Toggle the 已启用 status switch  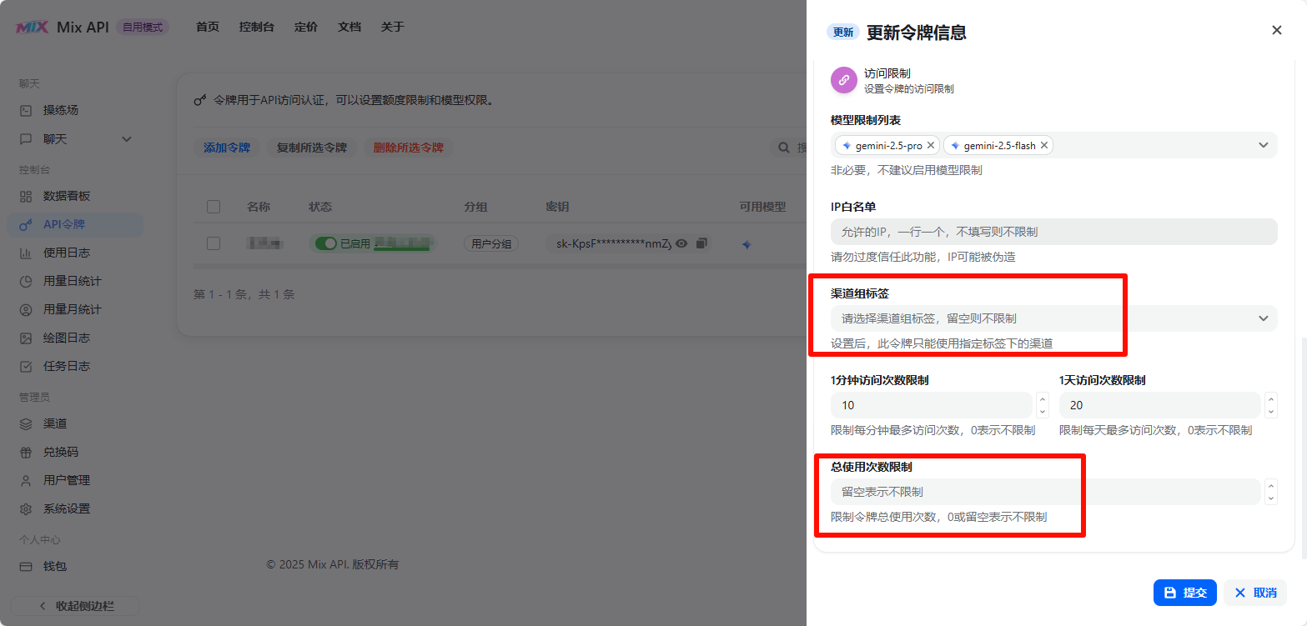tap(327, 243)
